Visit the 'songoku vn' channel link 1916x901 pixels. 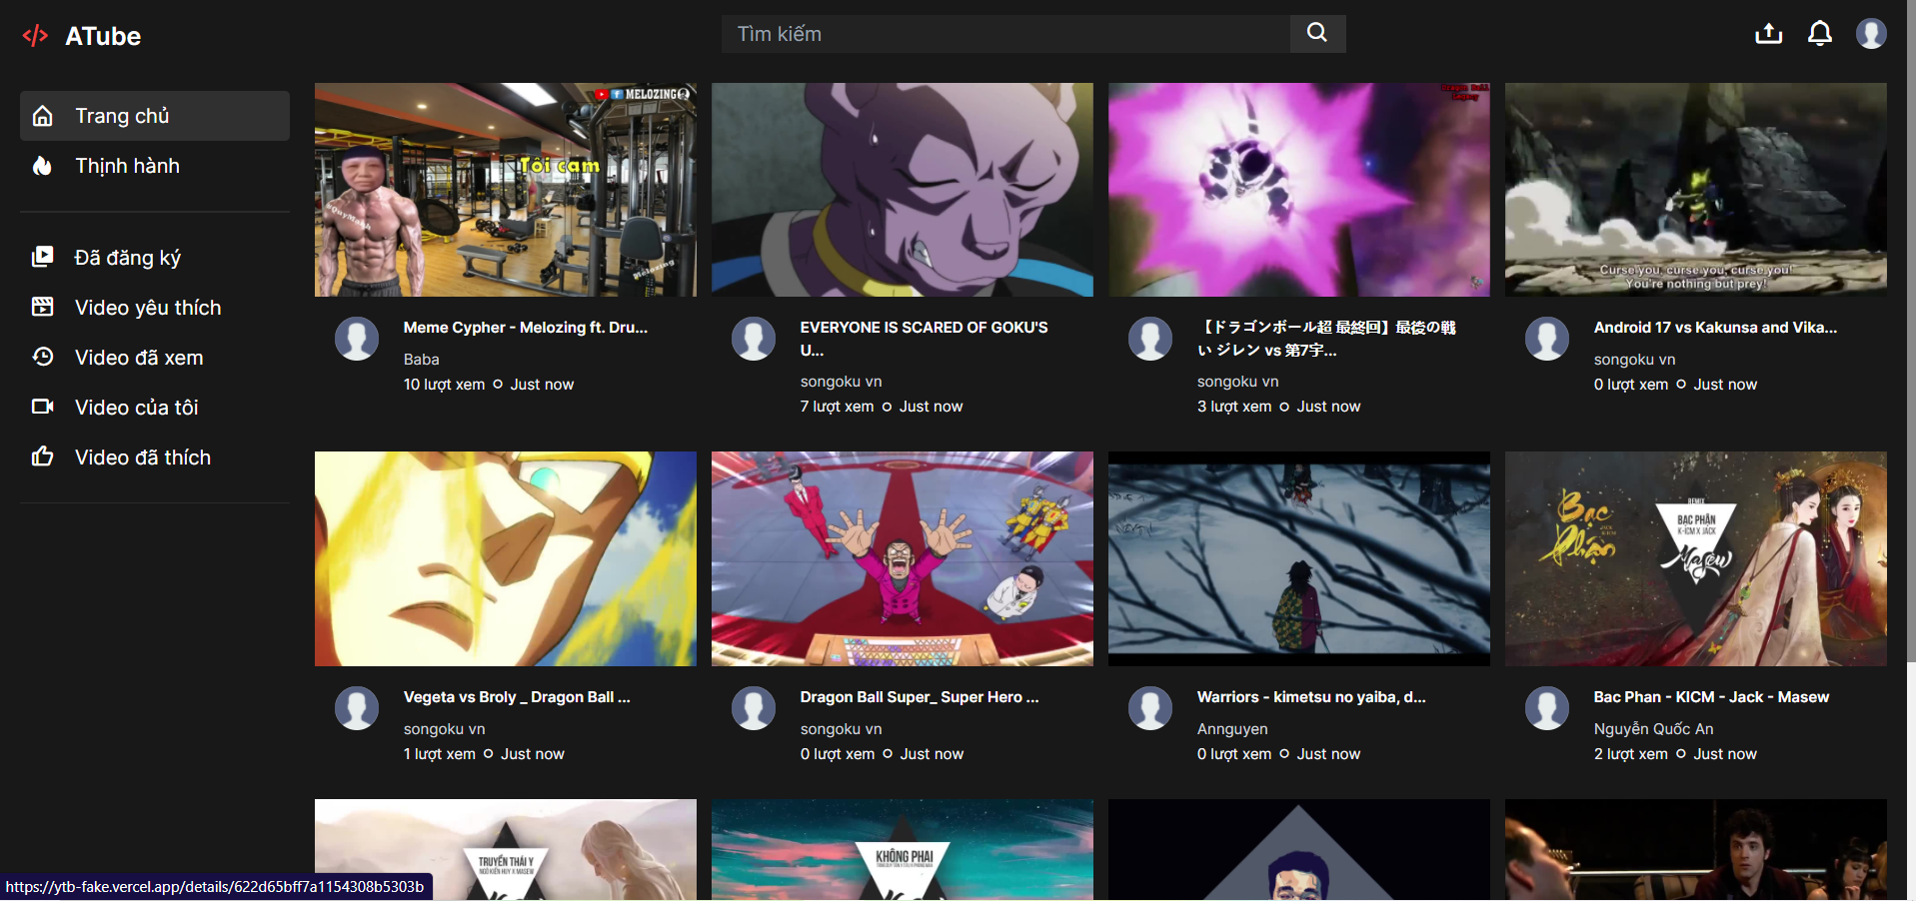coord(841,381)
